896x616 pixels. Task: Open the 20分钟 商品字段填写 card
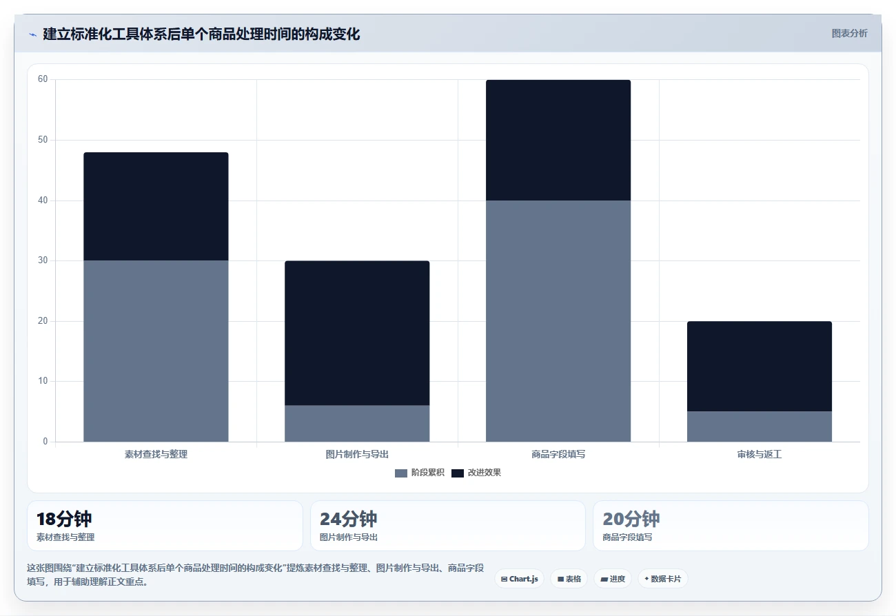click(x=731, y=526)
